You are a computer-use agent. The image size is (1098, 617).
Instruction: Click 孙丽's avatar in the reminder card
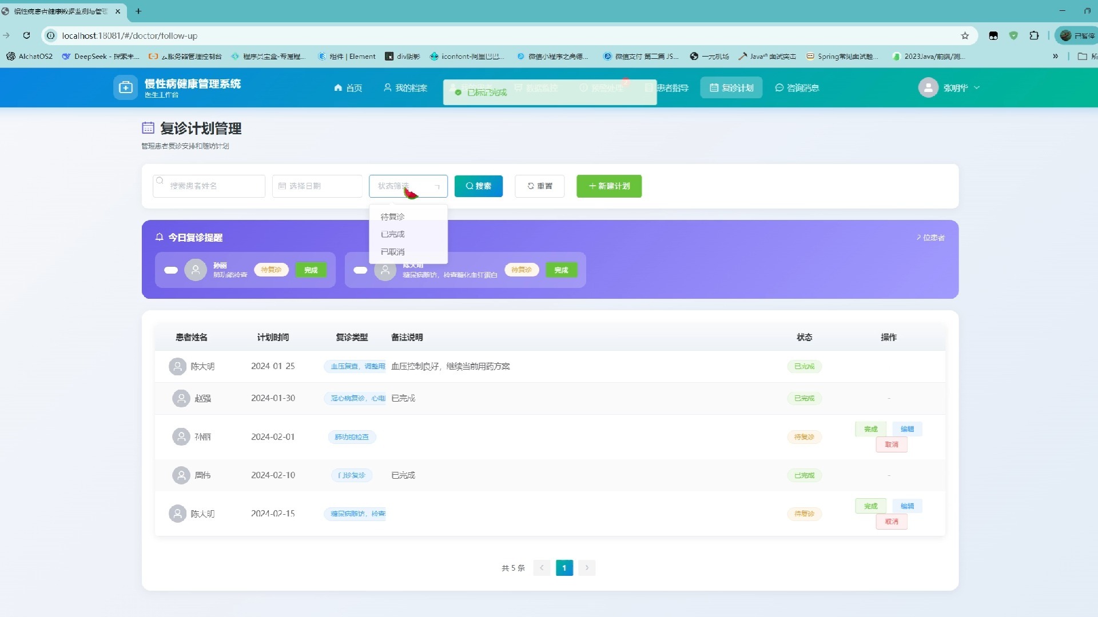[x=196, y=270]
